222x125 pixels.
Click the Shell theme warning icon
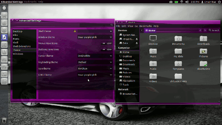click(x=75, y=31)
